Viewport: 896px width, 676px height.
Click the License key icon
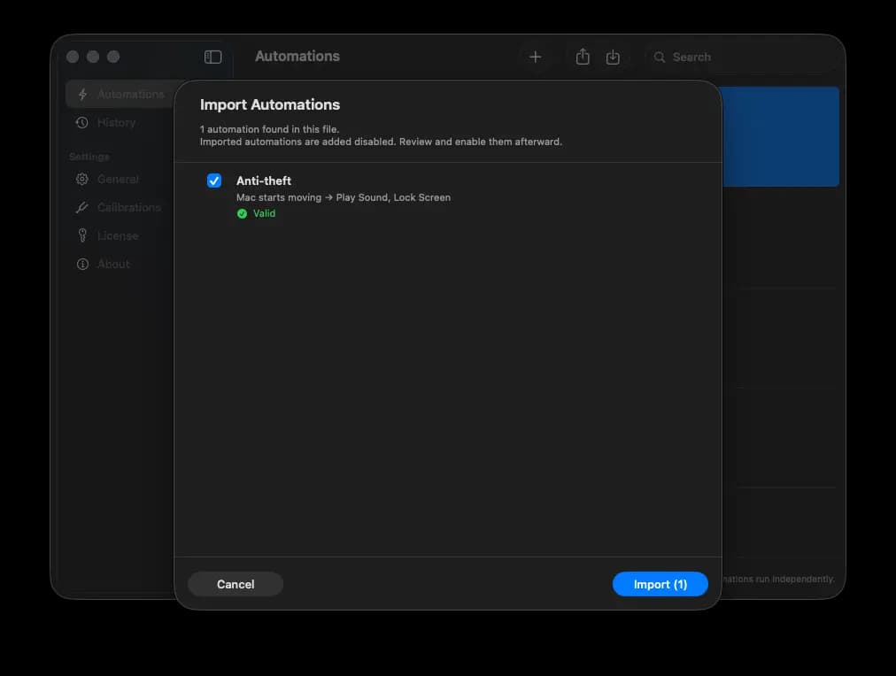coord(82,235)
